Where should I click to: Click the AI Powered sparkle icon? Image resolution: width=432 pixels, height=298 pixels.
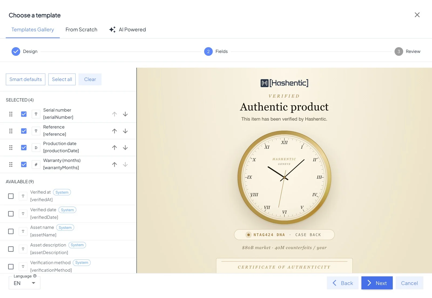pyautogui.click(x=112, y=29)
